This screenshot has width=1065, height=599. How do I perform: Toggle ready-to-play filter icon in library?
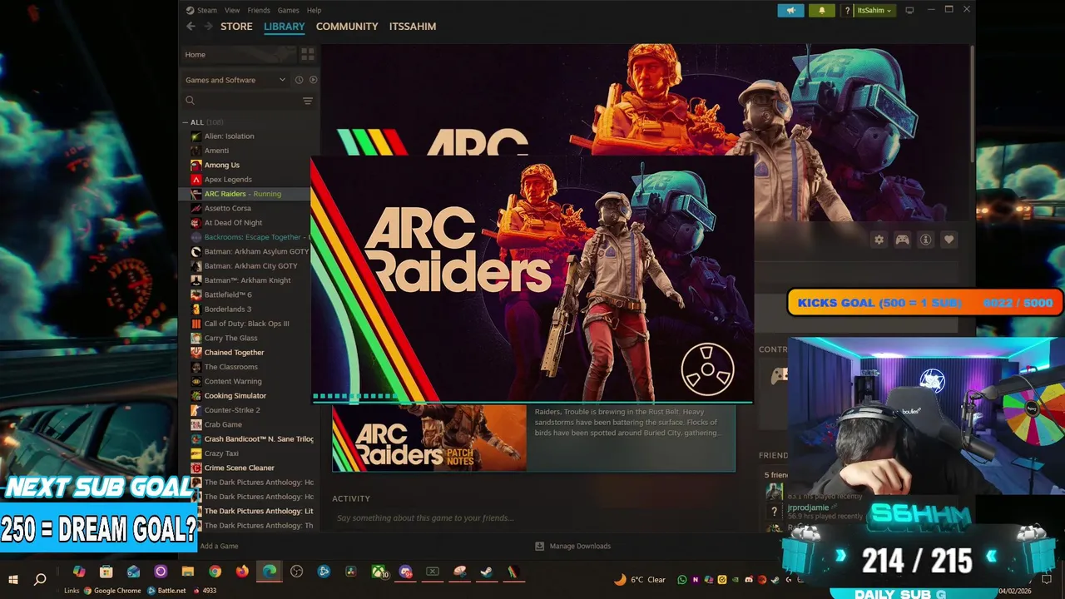[x=313, y=80]
